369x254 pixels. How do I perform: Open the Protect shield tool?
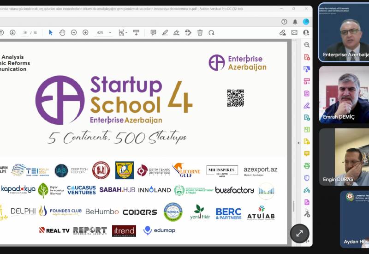click(307, 178)
